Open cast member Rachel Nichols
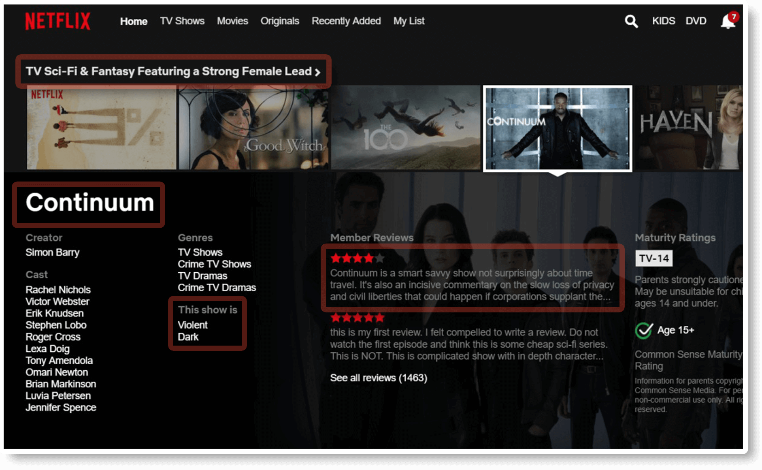Screen dimensions: 762x470 tap(58, 290)
